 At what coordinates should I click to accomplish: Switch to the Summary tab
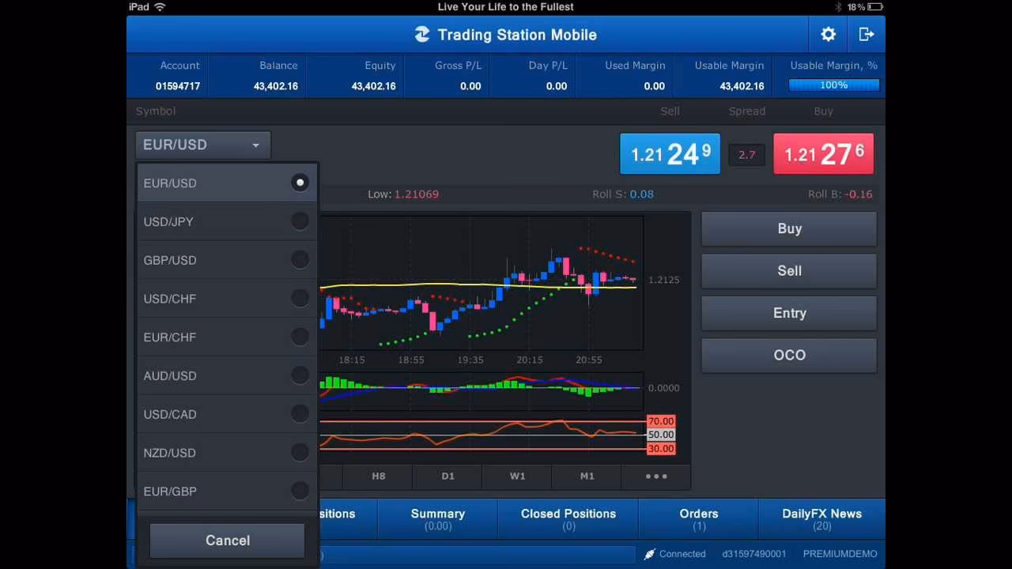pos(438,519)
